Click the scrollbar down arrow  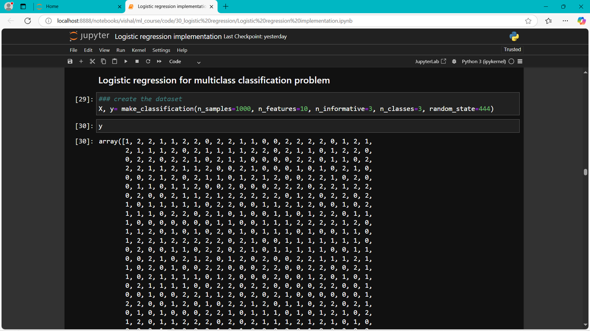tap(585, 325)
